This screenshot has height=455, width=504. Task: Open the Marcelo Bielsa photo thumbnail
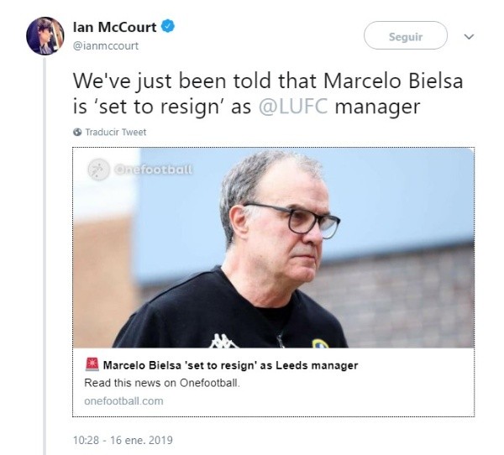tap(272, 248)
